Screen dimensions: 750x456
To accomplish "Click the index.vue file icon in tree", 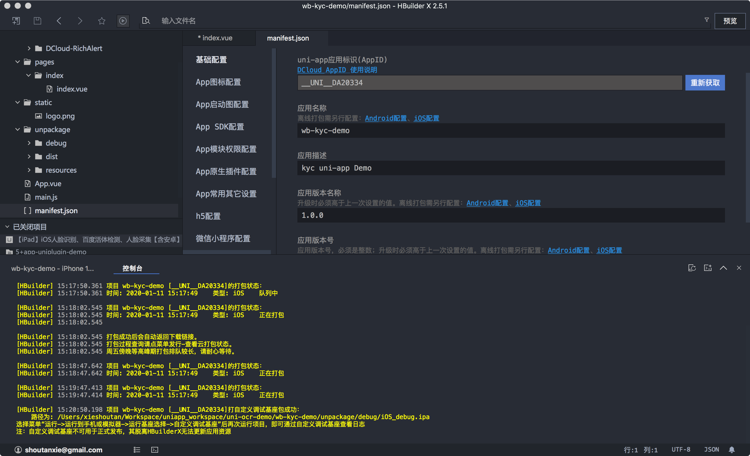I will point(49,89).
